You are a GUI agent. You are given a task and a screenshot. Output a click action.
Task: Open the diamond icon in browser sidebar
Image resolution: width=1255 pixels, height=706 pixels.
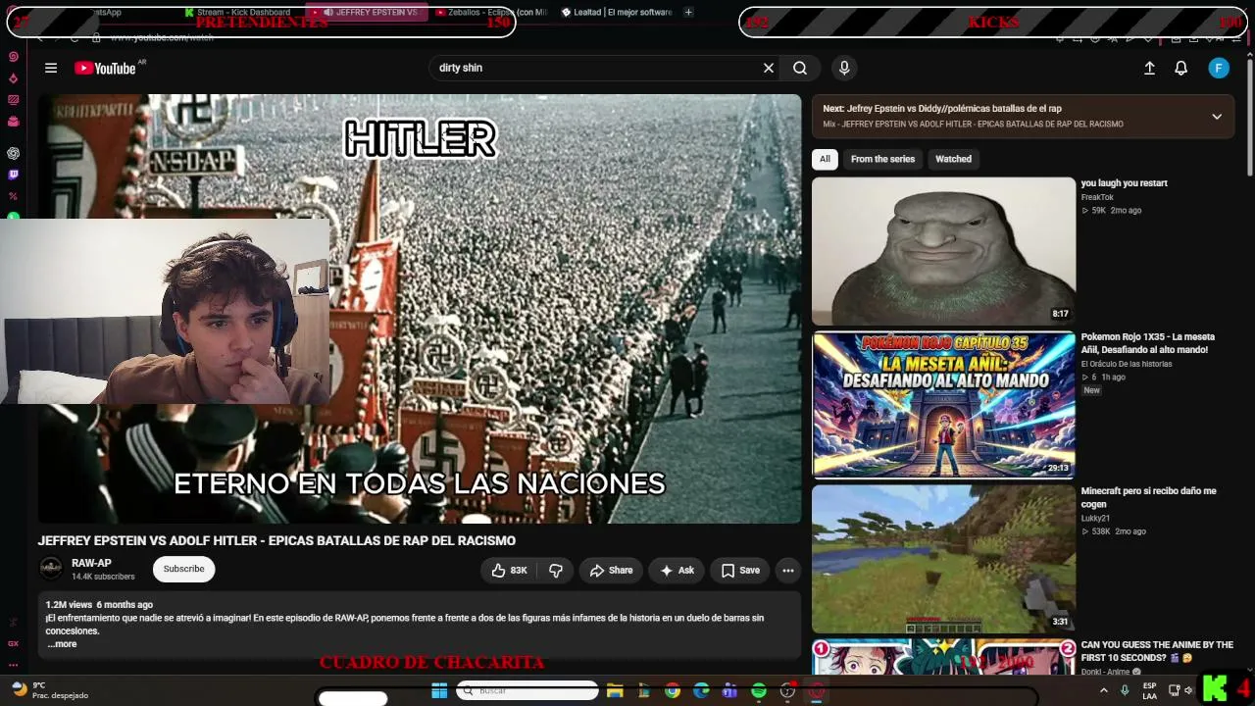coord(13,78)
